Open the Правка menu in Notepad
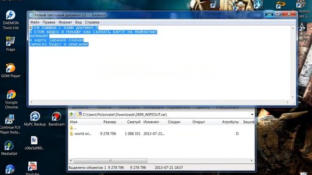 pos(49,22)
